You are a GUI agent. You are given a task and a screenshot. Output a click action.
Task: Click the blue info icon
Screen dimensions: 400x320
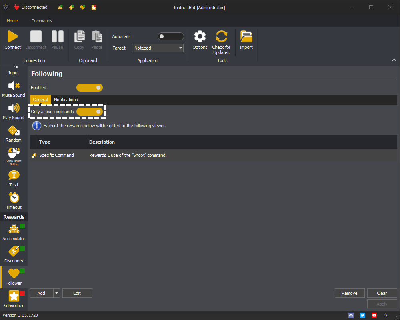tap(37, 126)
